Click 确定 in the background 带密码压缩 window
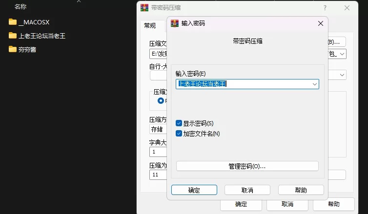The height and width of the screenshot is (214, 368). (241, 204)
